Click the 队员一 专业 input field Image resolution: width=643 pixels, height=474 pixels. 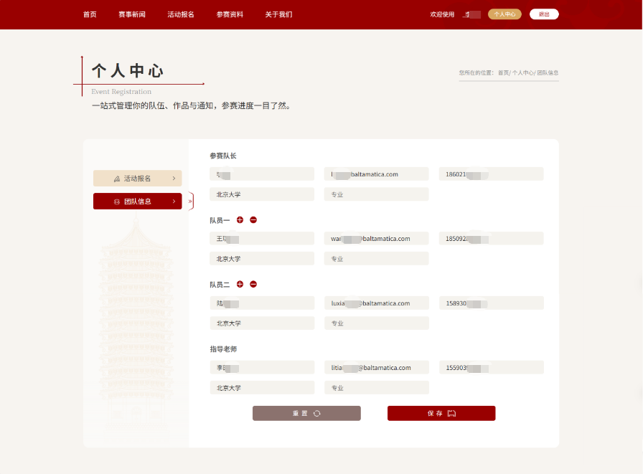(376, 259)
